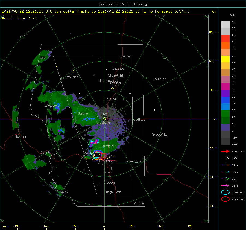Click the Lacombe label

118,69
